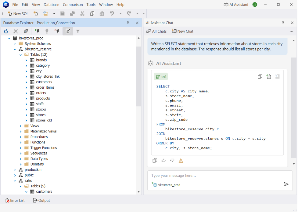298x212 pixels.
Task: Click the message input field
Action: (x=214, y=176)
